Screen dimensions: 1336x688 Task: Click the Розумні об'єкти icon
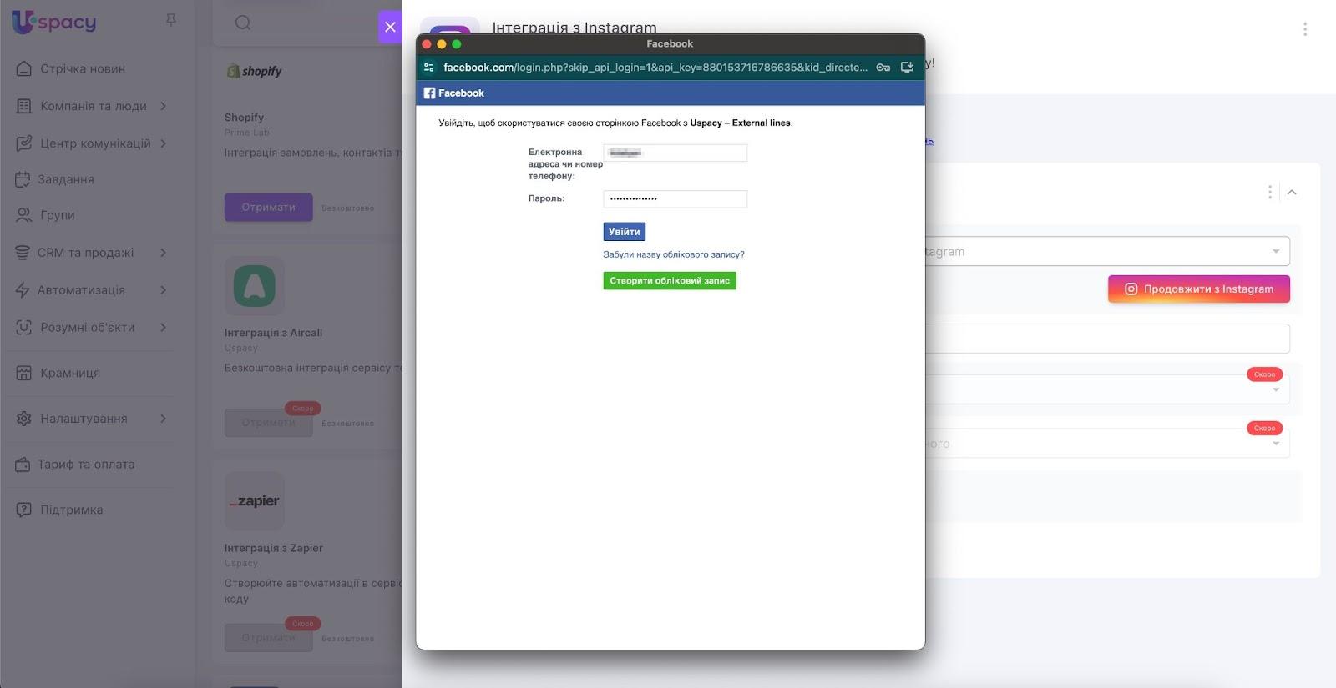[x=23, y=328]
